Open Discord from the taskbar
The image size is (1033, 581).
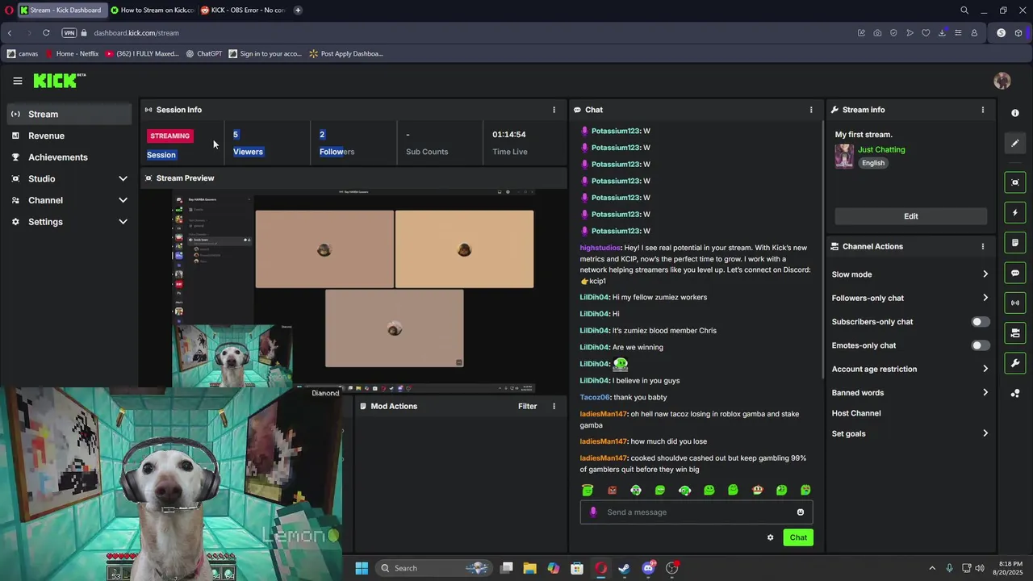click(648, 568)
